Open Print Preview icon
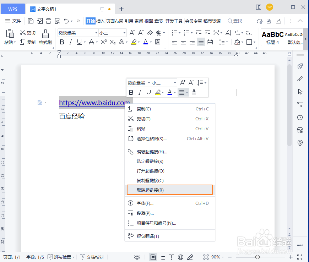The height and width of the screenshot is (262, 309). (x=57, y=21)
